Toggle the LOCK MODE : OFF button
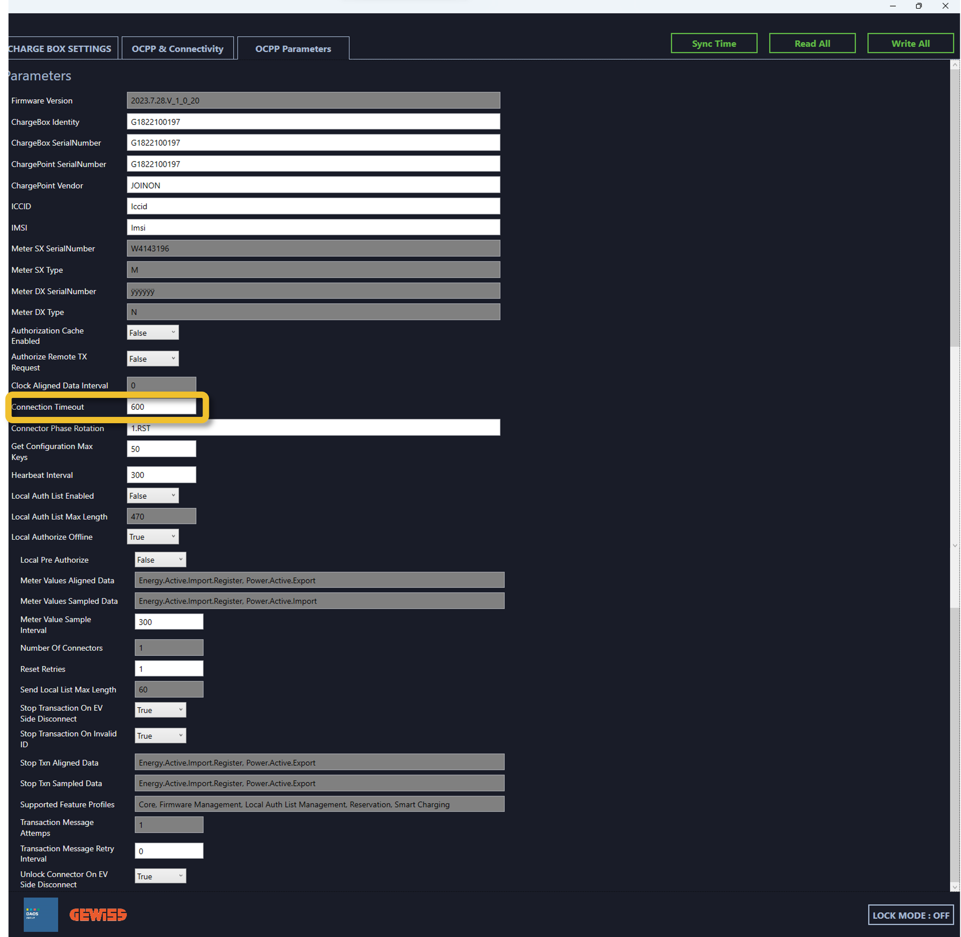 point(910,915)
